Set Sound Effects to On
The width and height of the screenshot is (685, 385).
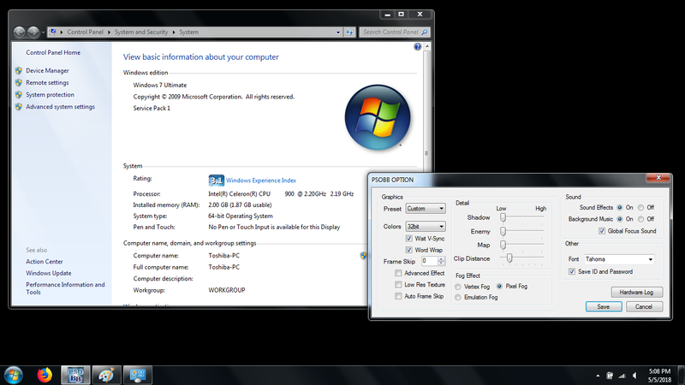point(620,207)
